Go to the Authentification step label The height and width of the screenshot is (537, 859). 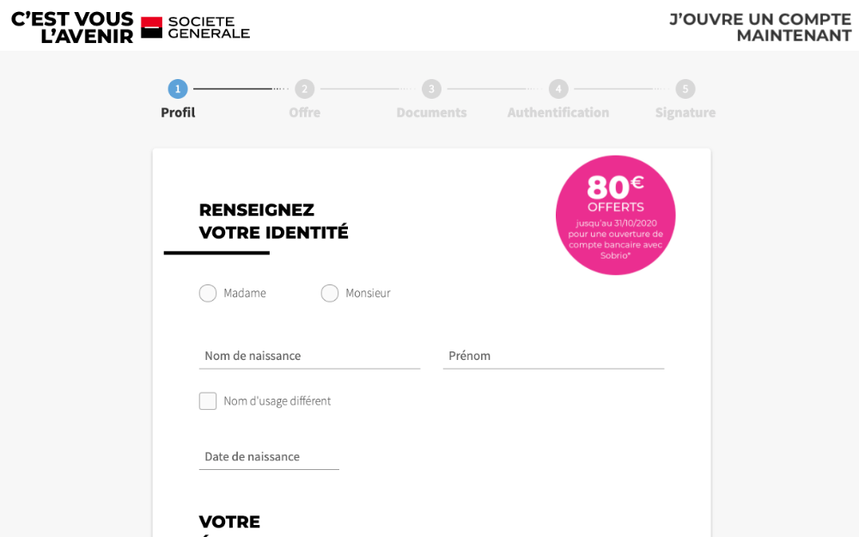point(558,113)
